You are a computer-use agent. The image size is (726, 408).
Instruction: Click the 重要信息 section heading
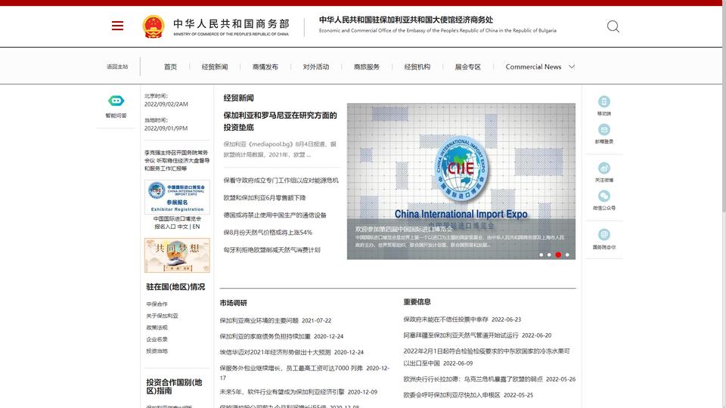tap(417, 301)
